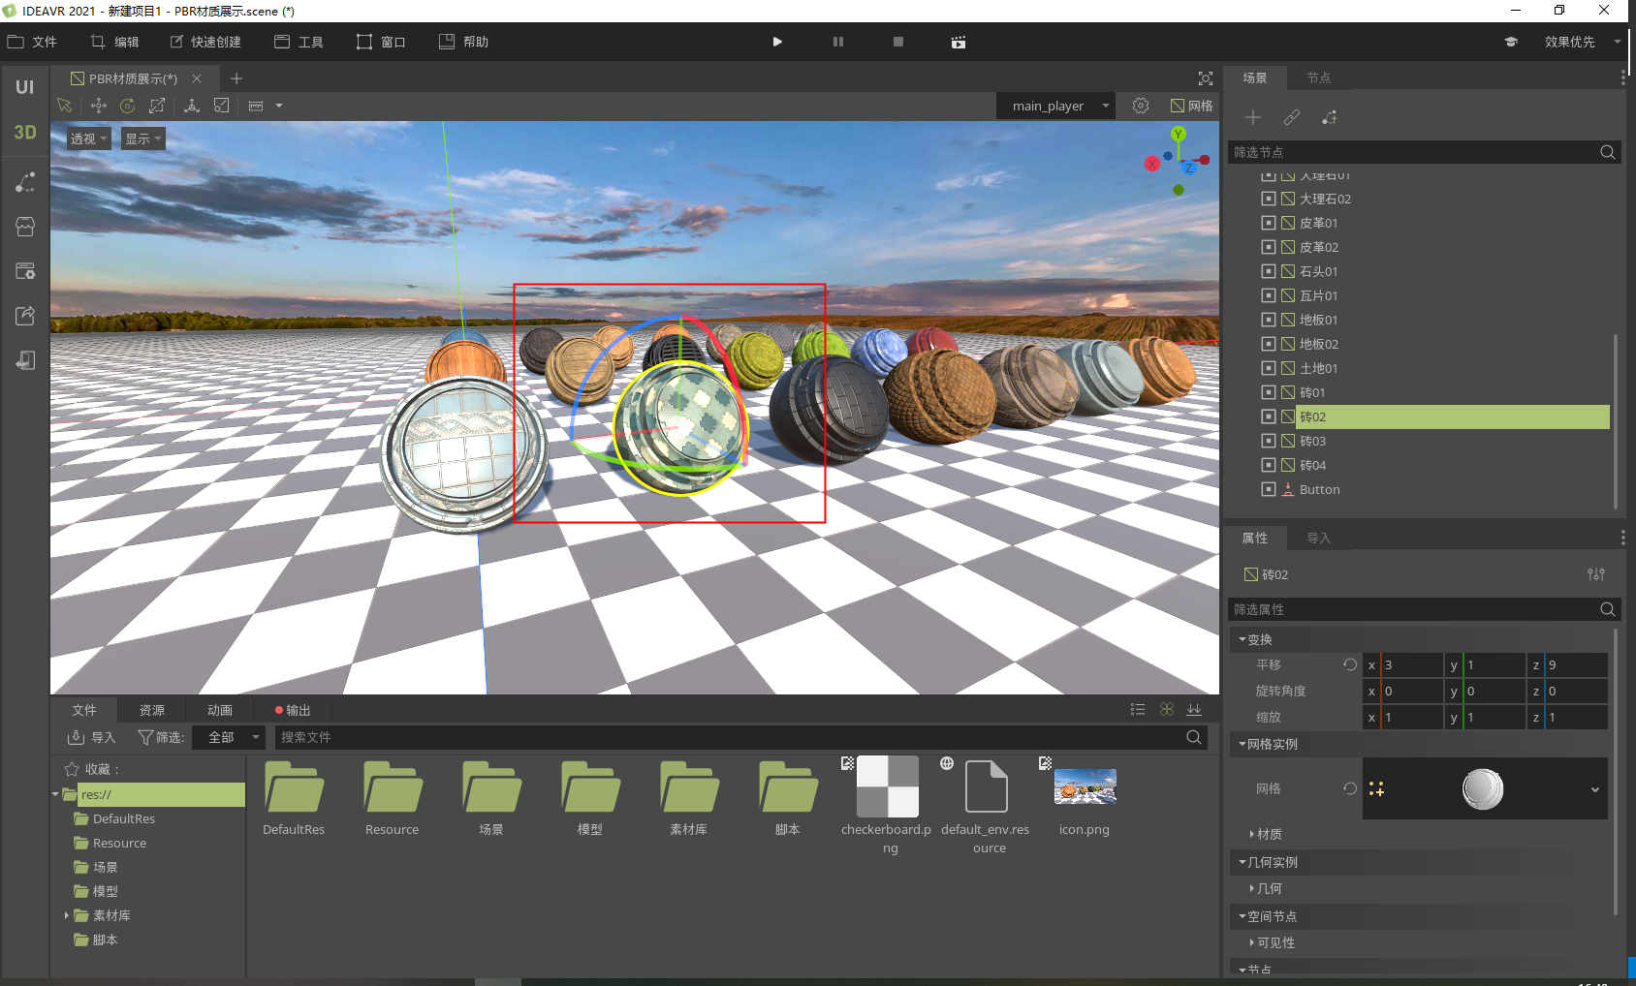Switch file panel to list view
Image resolution: width=1636 pixels, height=986 pixels.
[x=1138, y=710]
